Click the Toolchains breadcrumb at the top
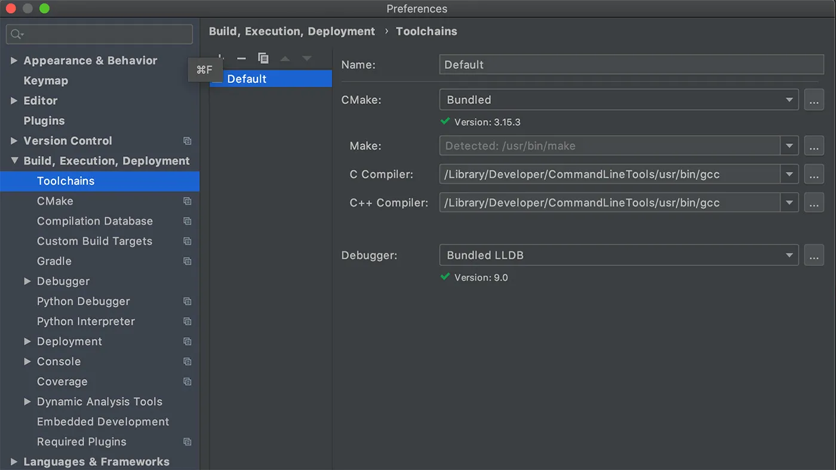 click(426, 31)
